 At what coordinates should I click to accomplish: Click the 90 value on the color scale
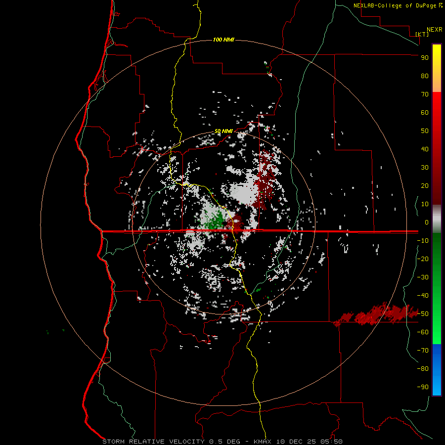point(425,58)
